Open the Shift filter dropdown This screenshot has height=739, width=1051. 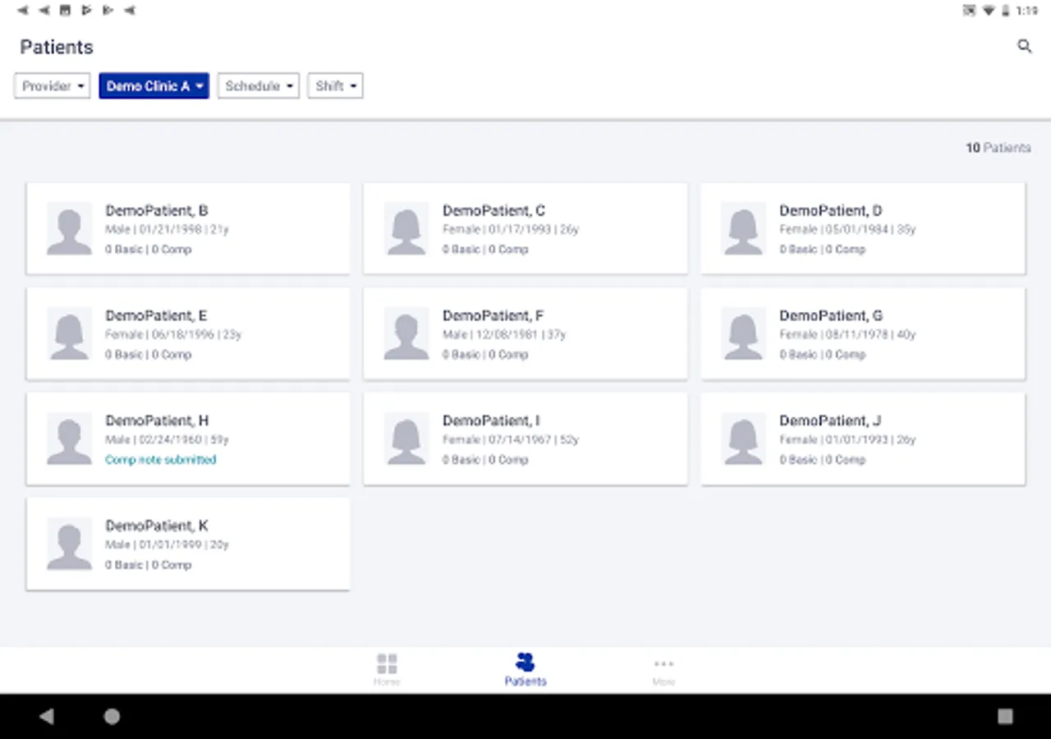click(335, 85)
